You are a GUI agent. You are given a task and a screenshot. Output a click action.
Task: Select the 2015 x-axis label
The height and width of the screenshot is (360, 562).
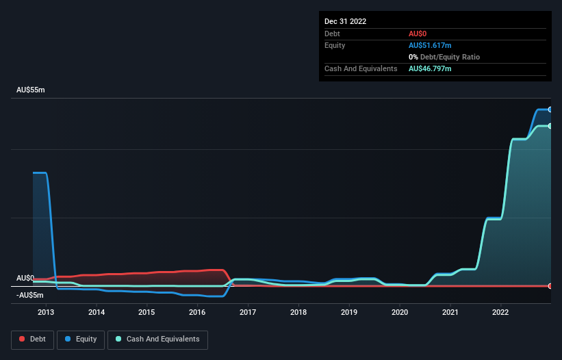146,312
